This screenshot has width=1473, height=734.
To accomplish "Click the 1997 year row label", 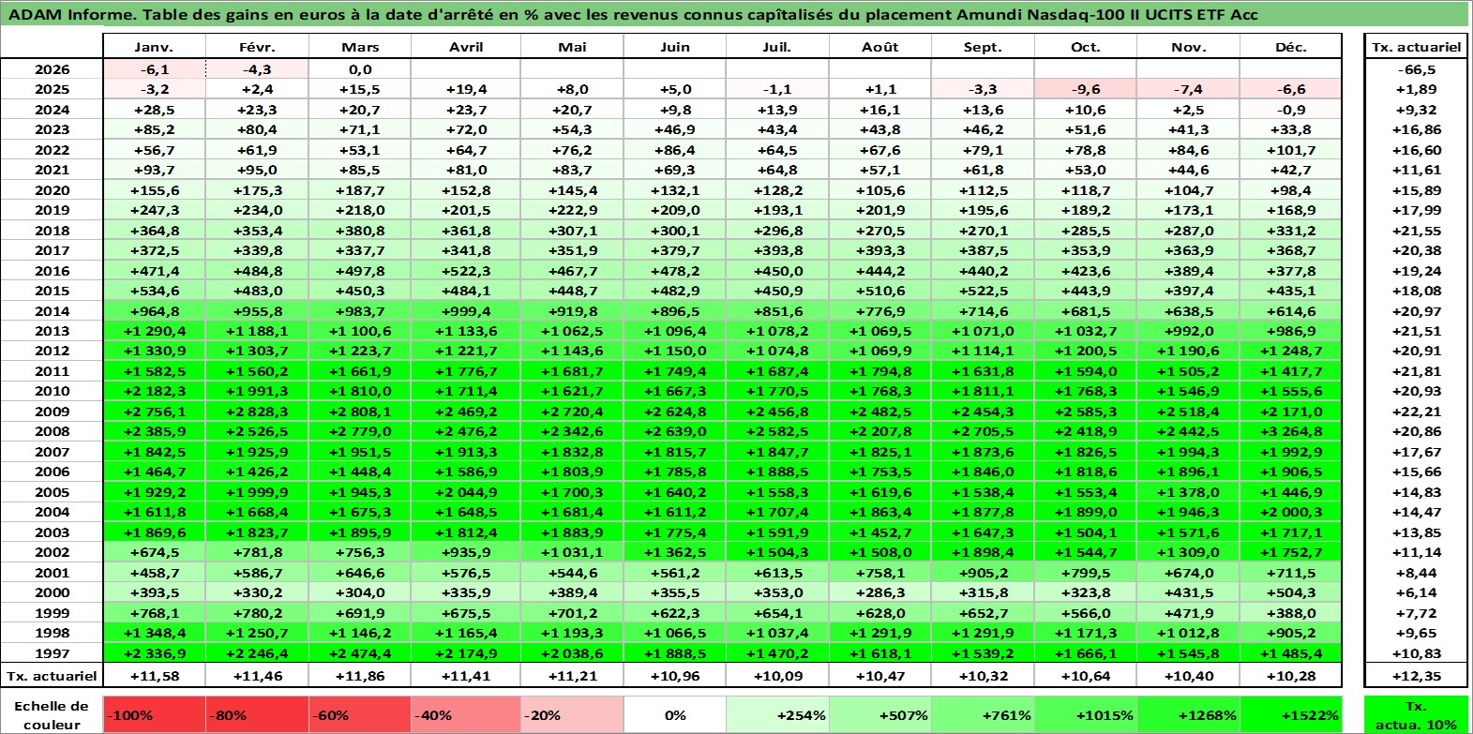I will pos(52,653).
